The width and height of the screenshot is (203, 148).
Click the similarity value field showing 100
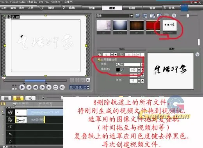click(x=133, y=70)
